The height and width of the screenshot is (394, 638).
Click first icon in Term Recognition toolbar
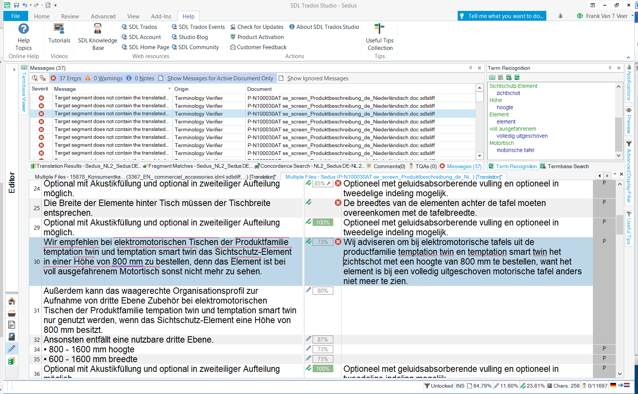[x=492, y=78]
